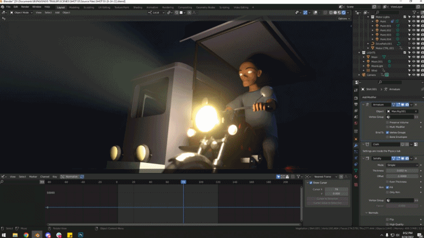Hide the Moon light using its eye icon

(413, 57)
